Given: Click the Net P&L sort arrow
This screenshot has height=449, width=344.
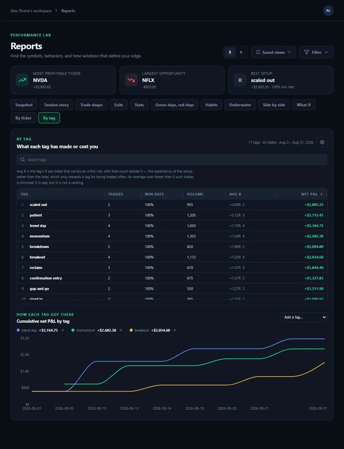Looking at the screenshot, I should click(321, 194).
